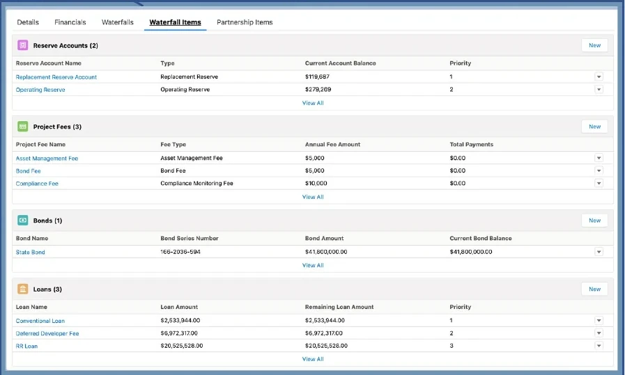625x375 pixels.
Task: Click the Loans (3) heading
Action: pyautogui.click(x=47, y=289)
